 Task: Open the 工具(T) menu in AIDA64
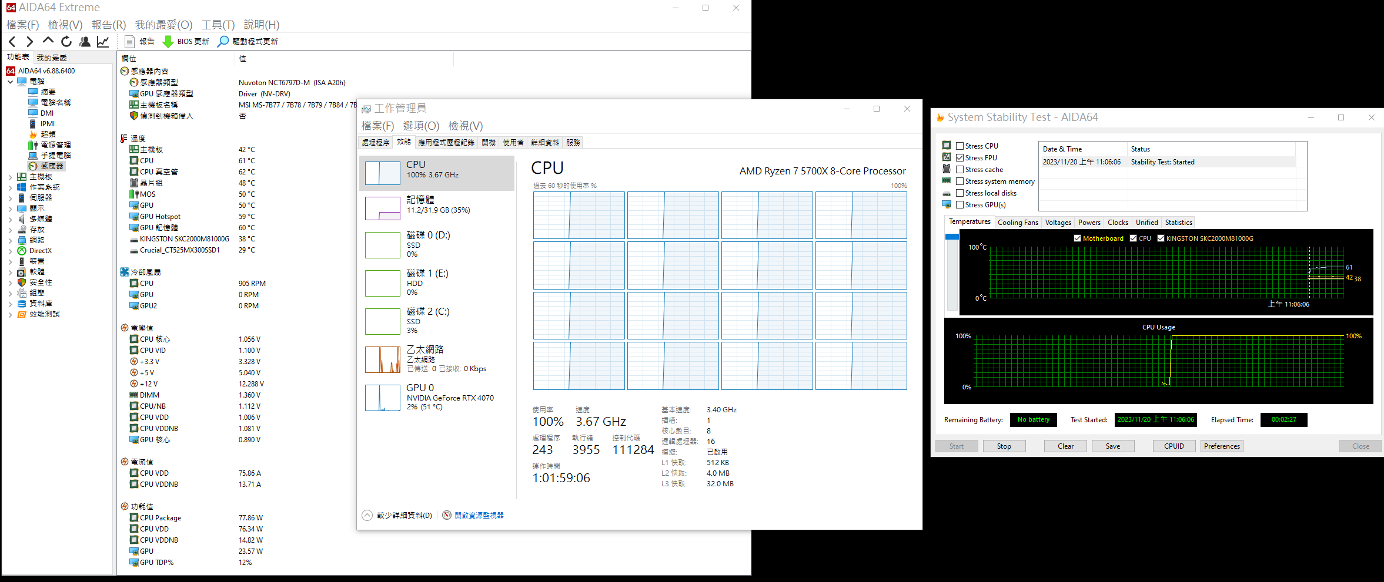tap(218, 25)
